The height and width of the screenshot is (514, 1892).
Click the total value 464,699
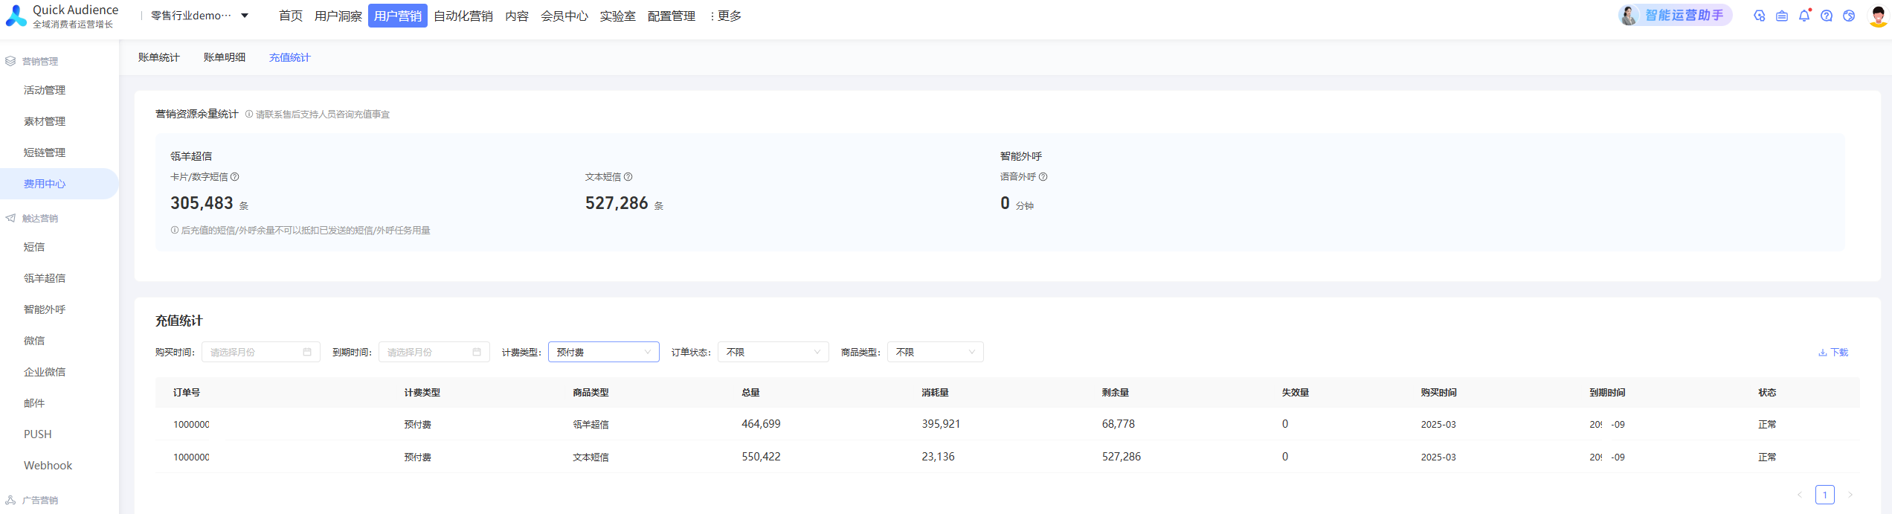(x=761, y=424)
